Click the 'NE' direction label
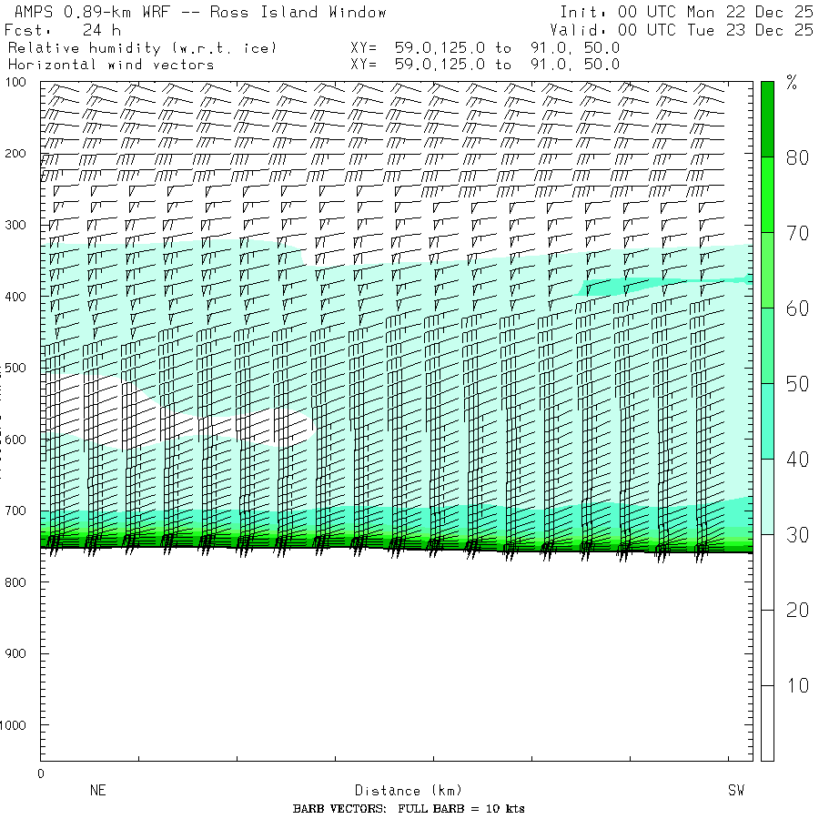Screen dimensions: 819x819 tap(97, 790)
